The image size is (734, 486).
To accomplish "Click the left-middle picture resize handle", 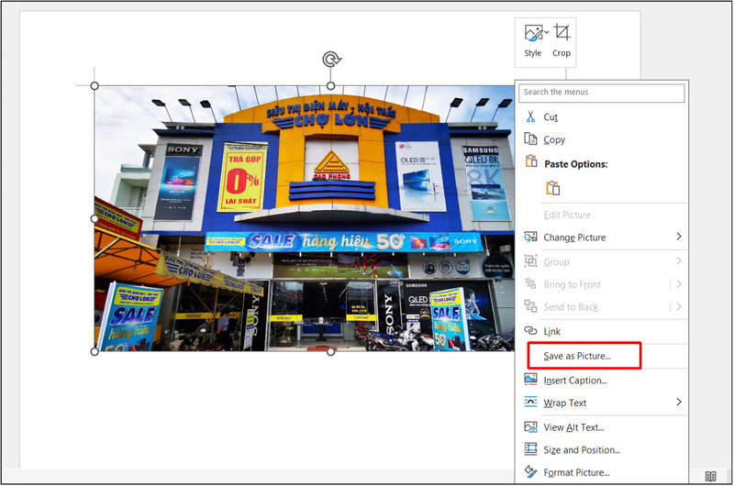I will pos(95,218).
